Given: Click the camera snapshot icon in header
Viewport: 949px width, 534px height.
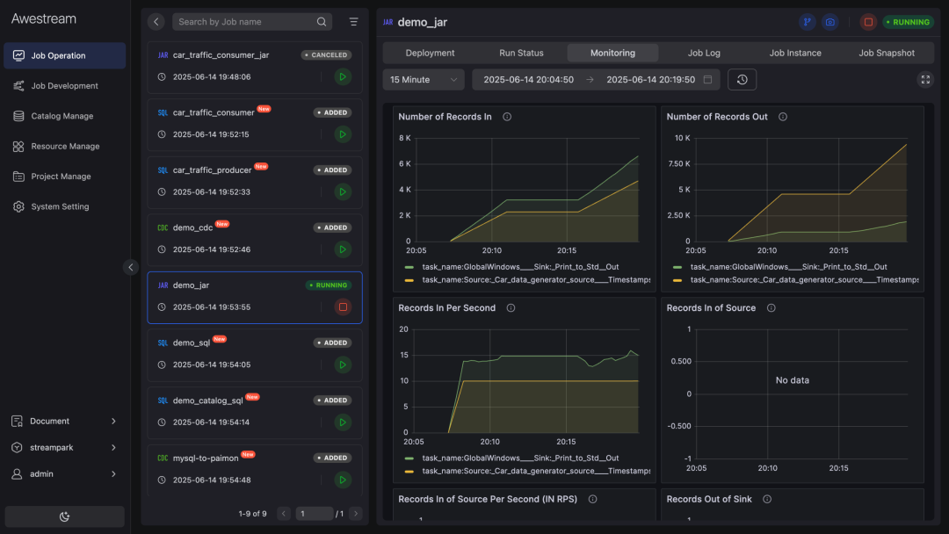Looking at the screenshot, I should click(x=829, y=22).
